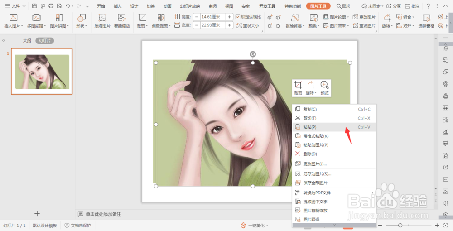Image resolution: width=453 pixels, height=231 pixels.
Task: Open 图片效果 picture effects dropdown
Action: pos(336,26)
